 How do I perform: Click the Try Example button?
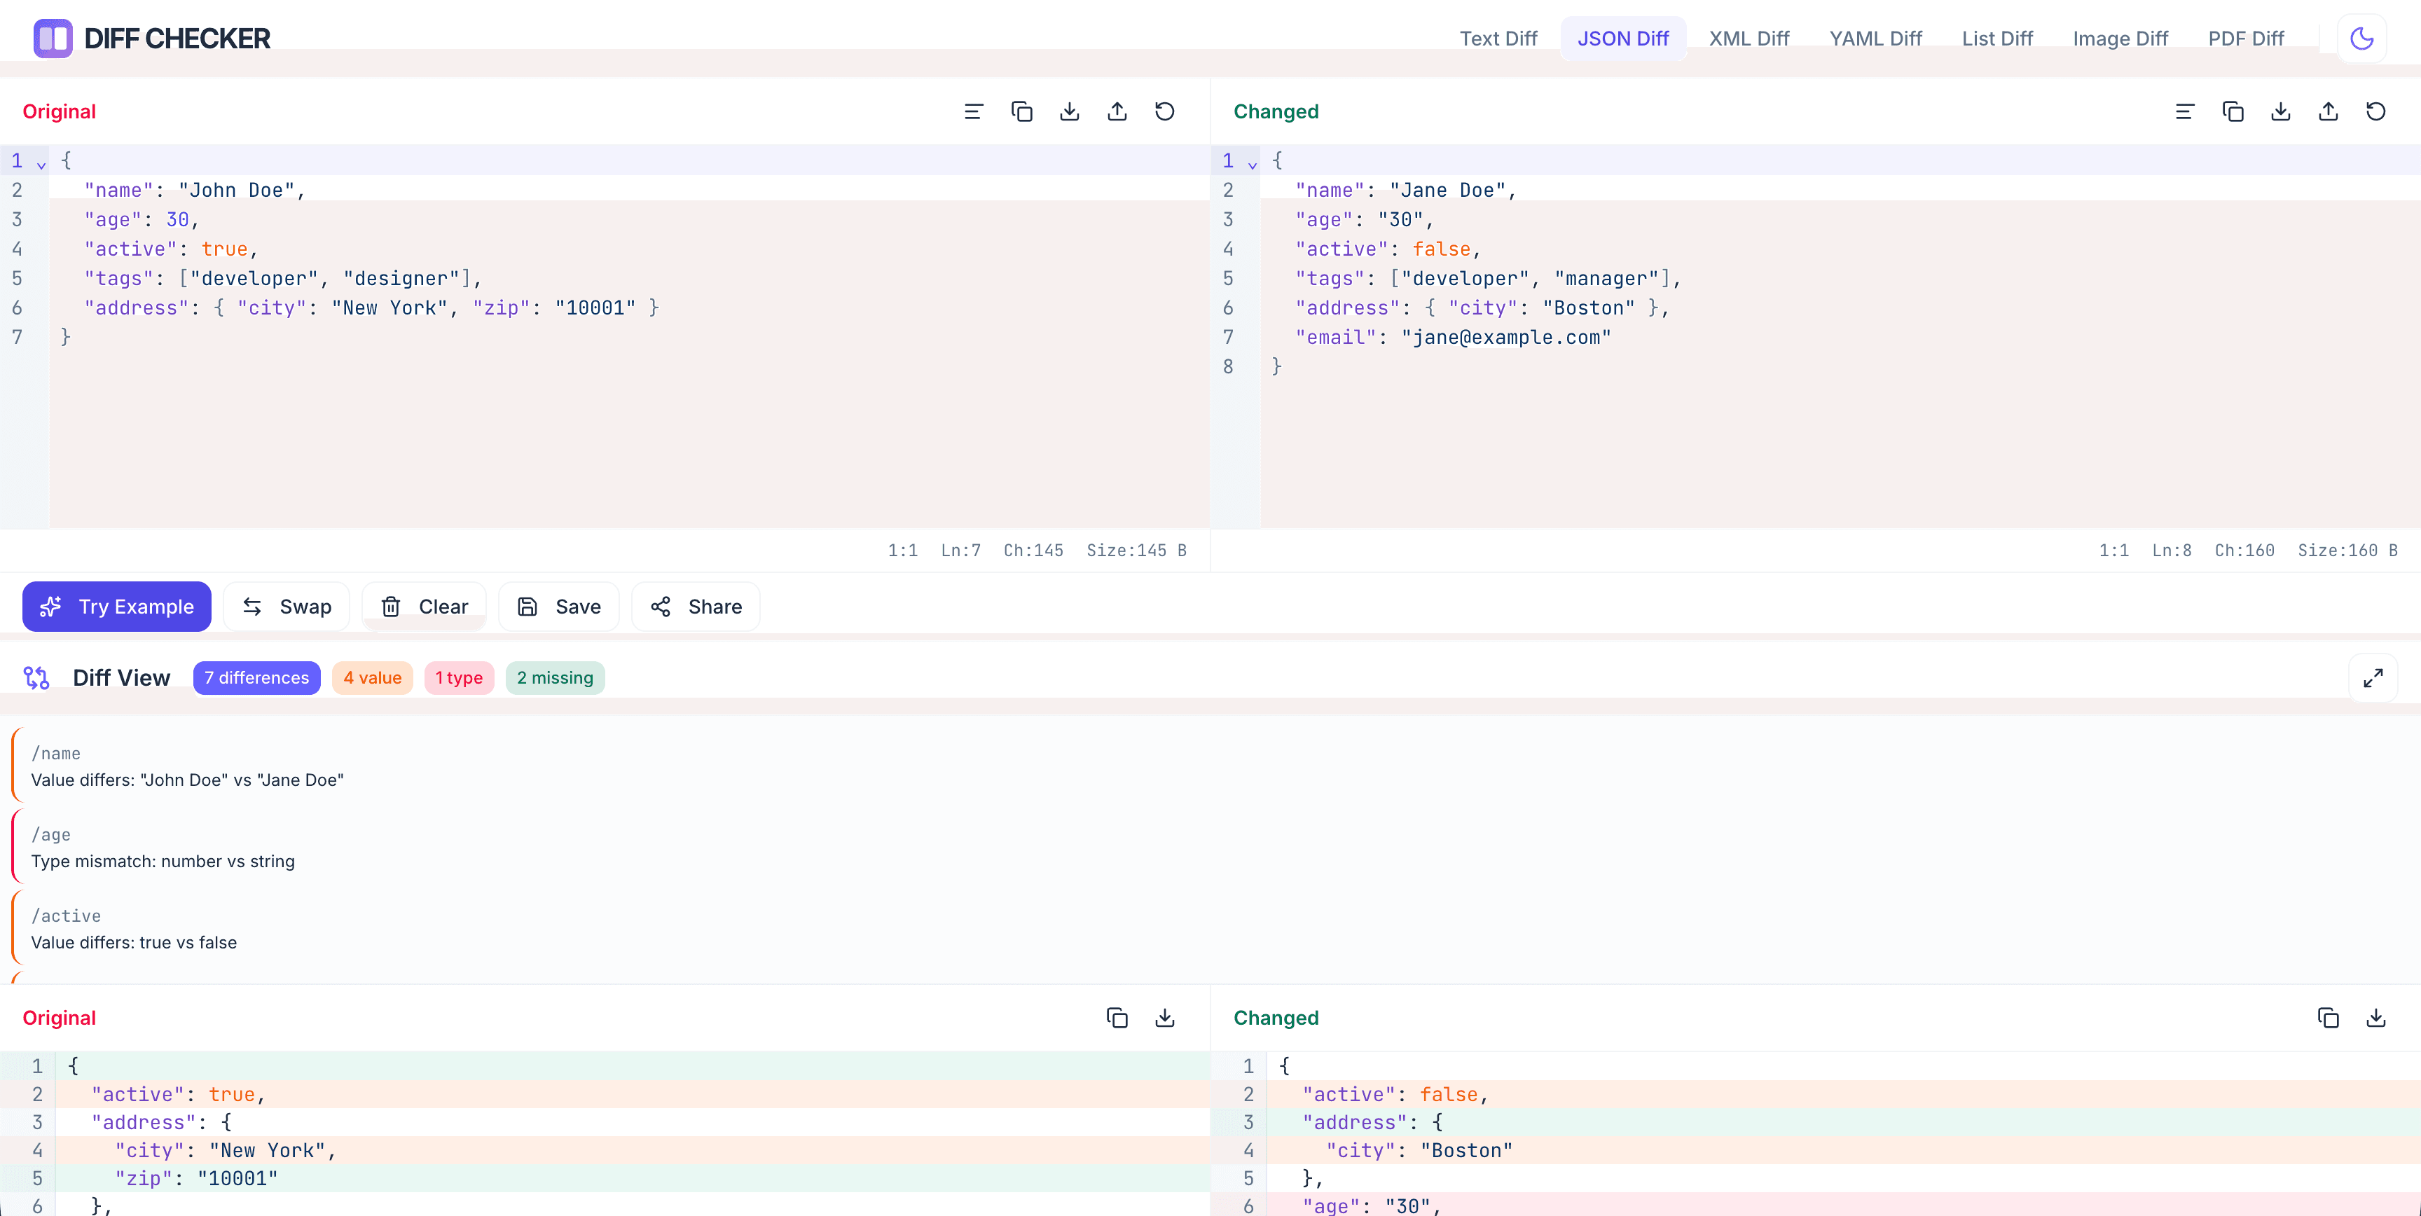[116, 606]
